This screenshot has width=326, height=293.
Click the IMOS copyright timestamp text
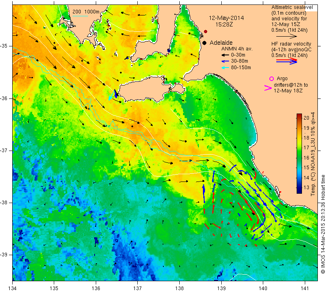[x=323, y=224]
